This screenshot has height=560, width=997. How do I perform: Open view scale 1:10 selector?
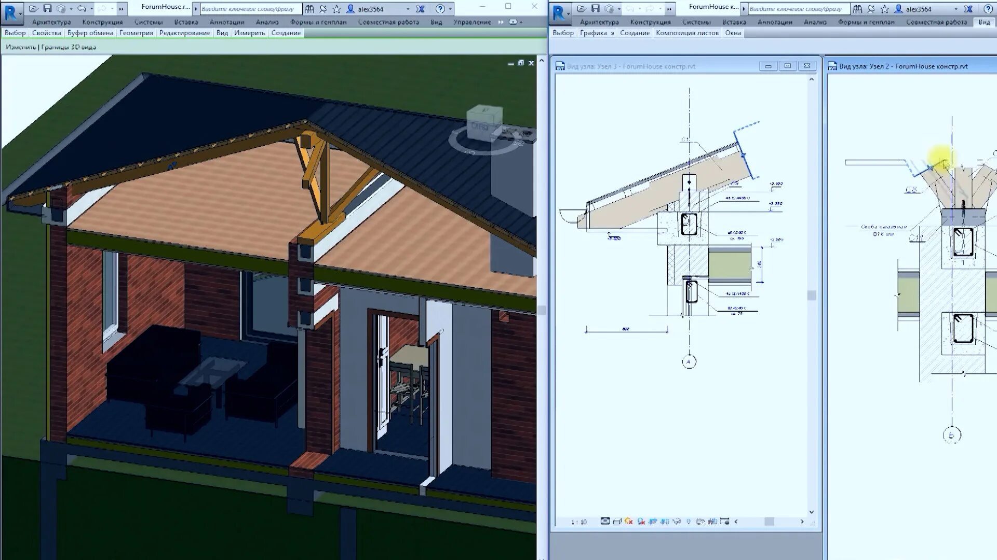pyautogui.click(x=578, y=522)
